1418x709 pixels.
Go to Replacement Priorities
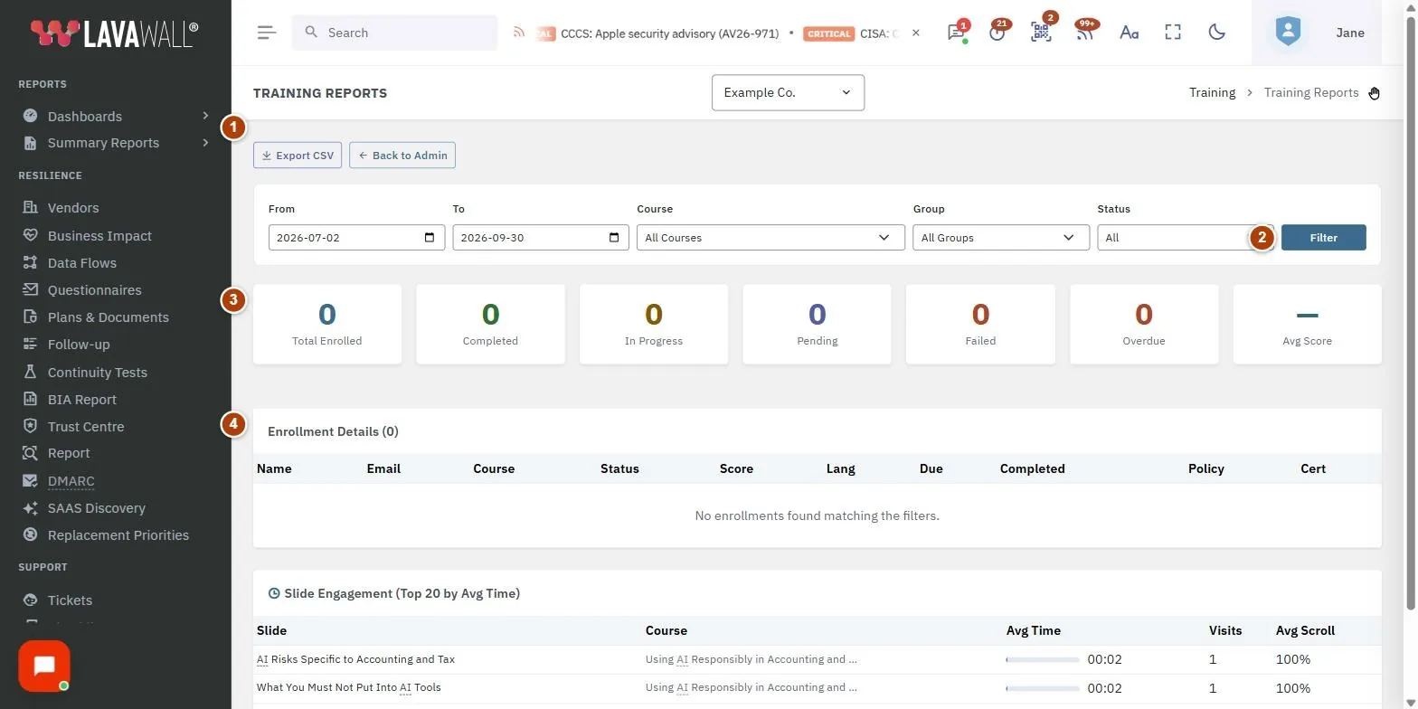(118, 535)
